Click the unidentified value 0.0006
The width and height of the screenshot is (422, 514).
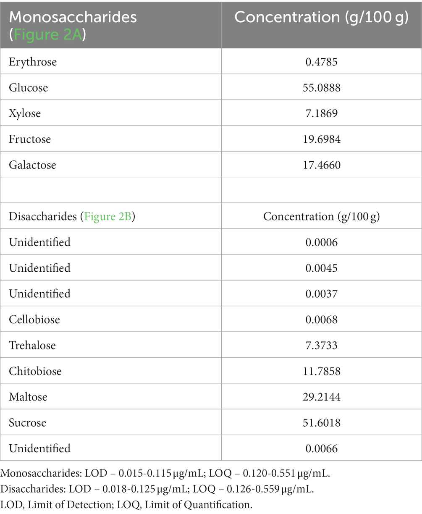[322, 242]
